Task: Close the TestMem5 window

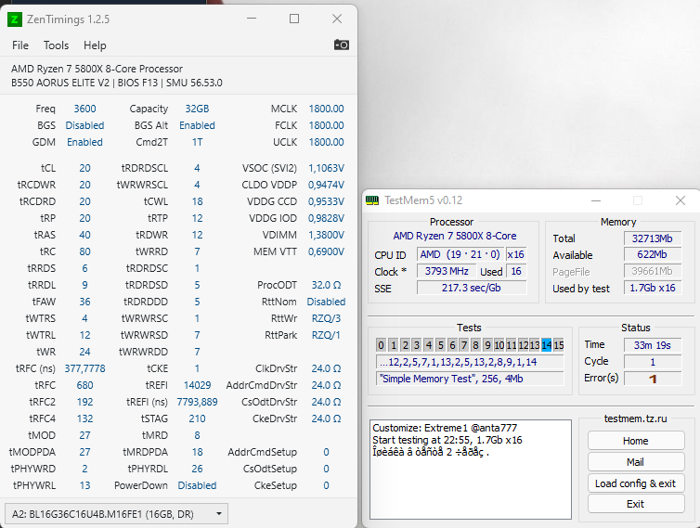Action: tap(681, 200)
